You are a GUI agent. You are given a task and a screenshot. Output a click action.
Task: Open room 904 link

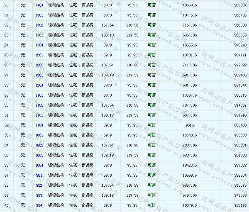(x=39, y=205)
